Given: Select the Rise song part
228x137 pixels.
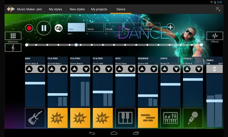Looking at the screenshot, I should coord(133,27).
